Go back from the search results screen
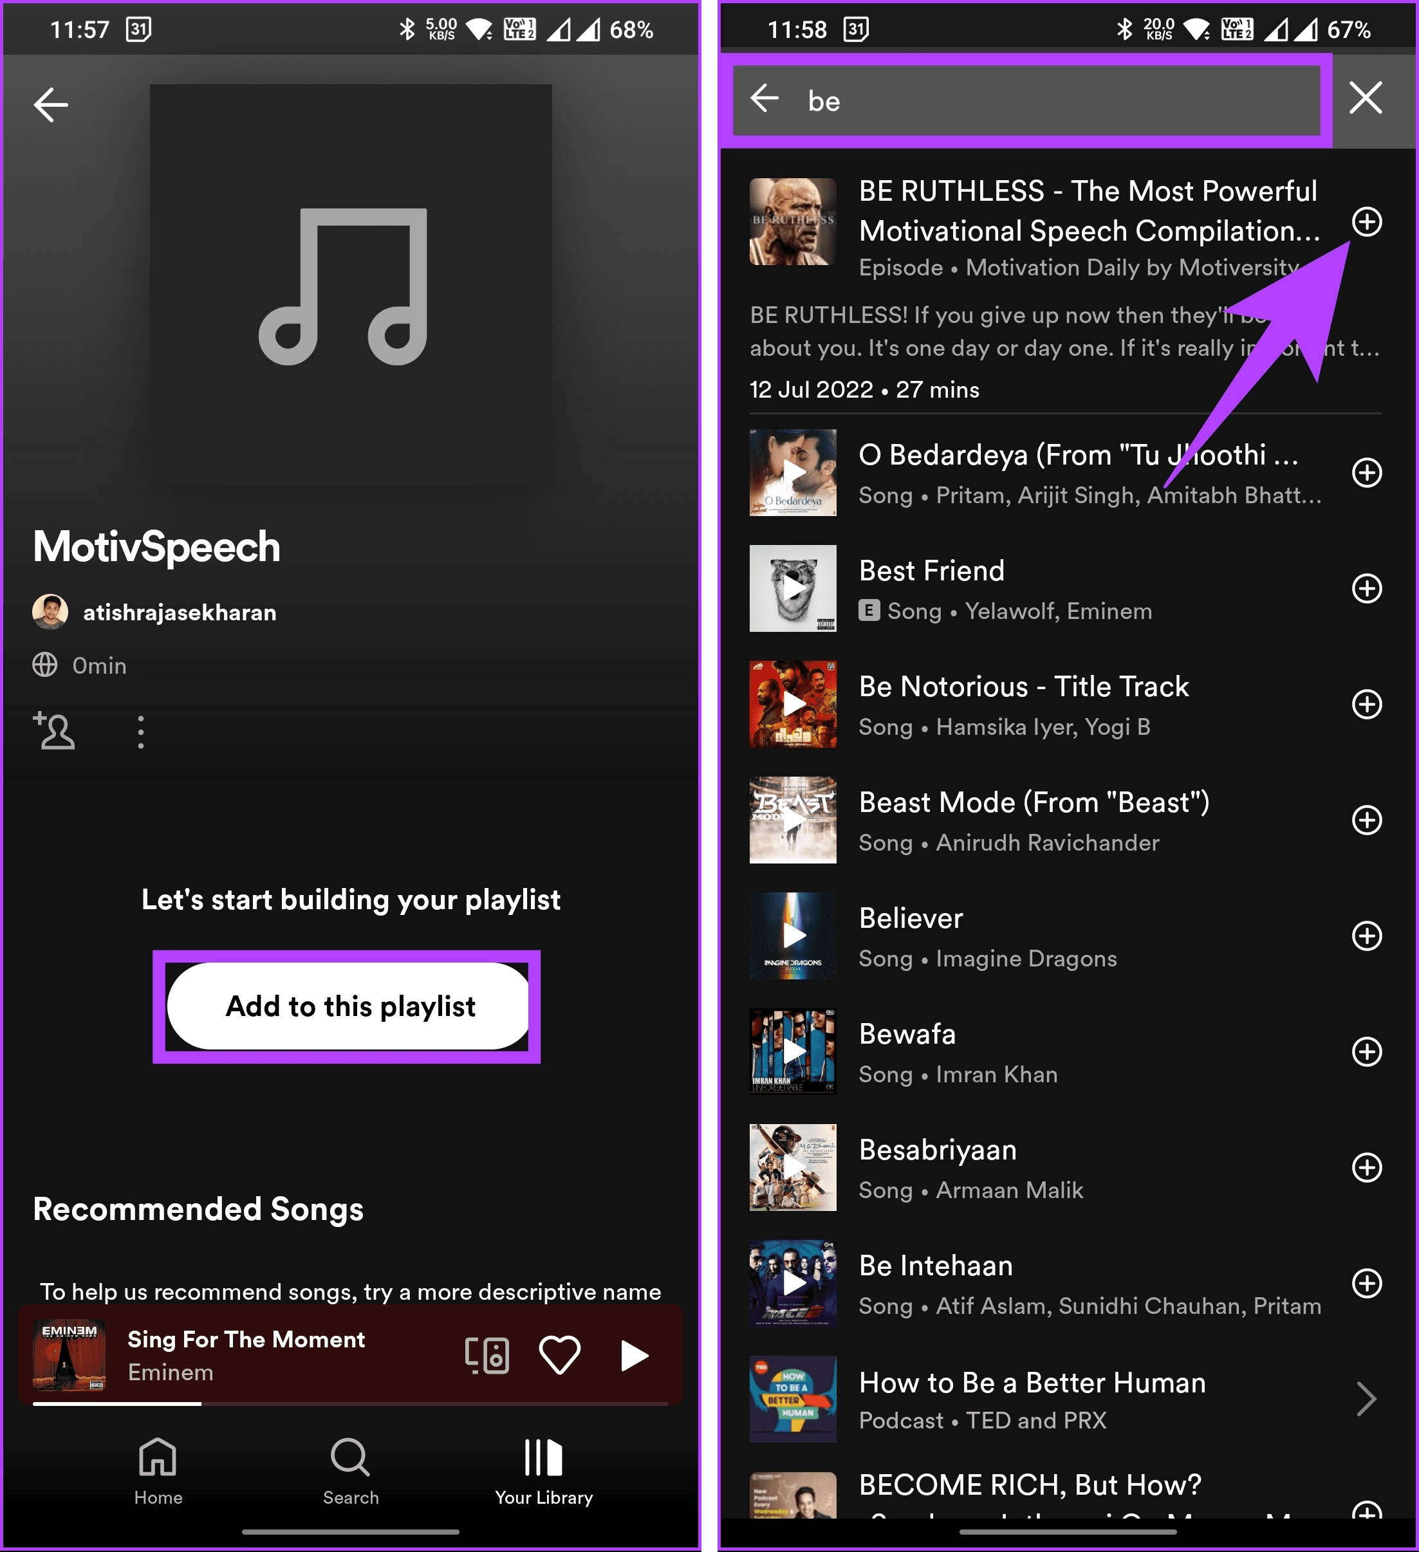1419x1552 pixels. 765,98
